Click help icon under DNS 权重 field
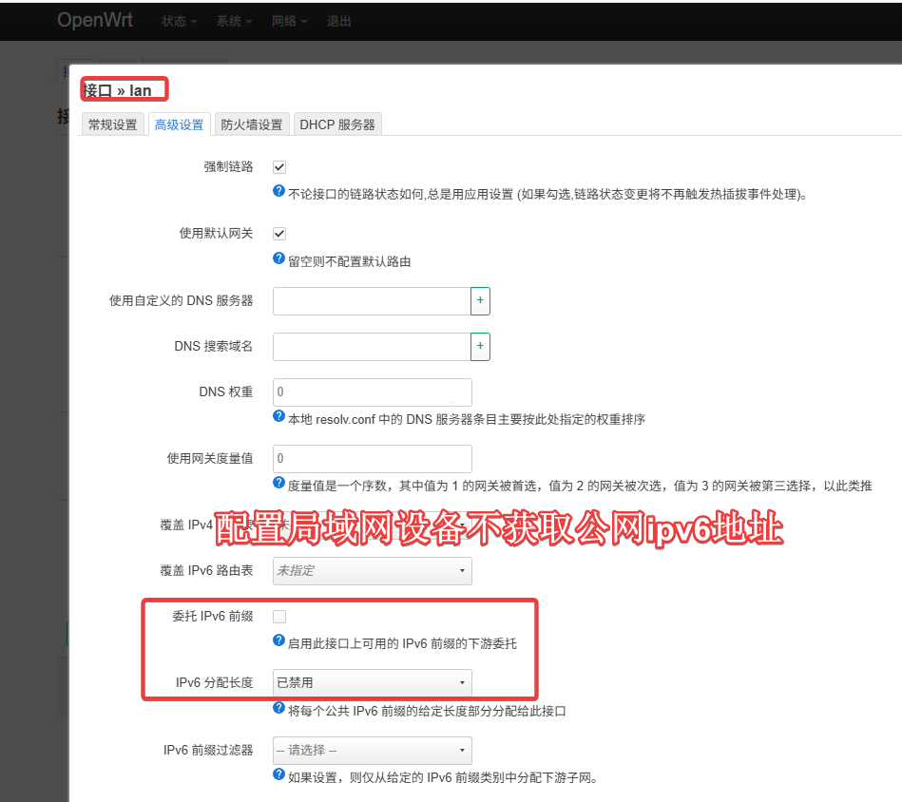The image size is (902, 802). point(279,416)
